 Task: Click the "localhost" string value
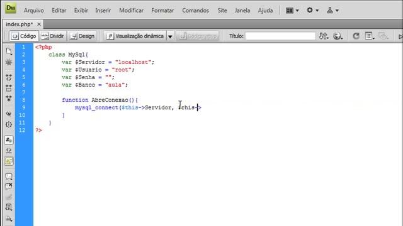[x=133, y=62]
